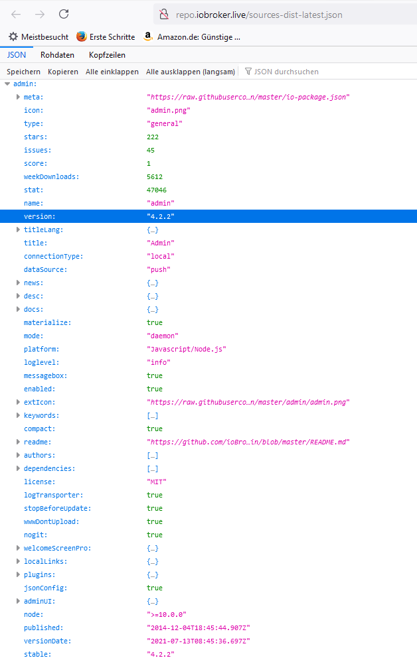Focus the JSON durchsuchen search field
This screenshot has width=417, height=660.
point(286,72)
